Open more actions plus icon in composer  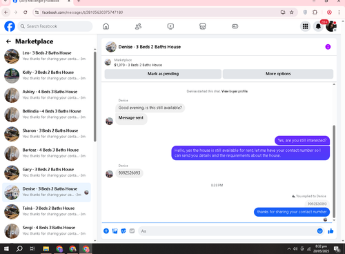(106, 231)
